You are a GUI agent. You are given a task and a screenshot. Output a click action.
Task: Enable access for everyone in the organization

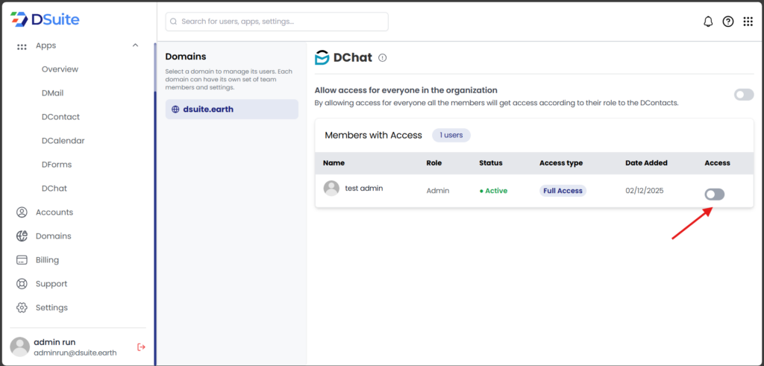click(743, 95)
